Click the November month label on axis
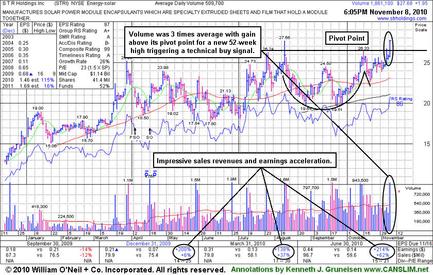The image size is (433, 275). [393, 238]
